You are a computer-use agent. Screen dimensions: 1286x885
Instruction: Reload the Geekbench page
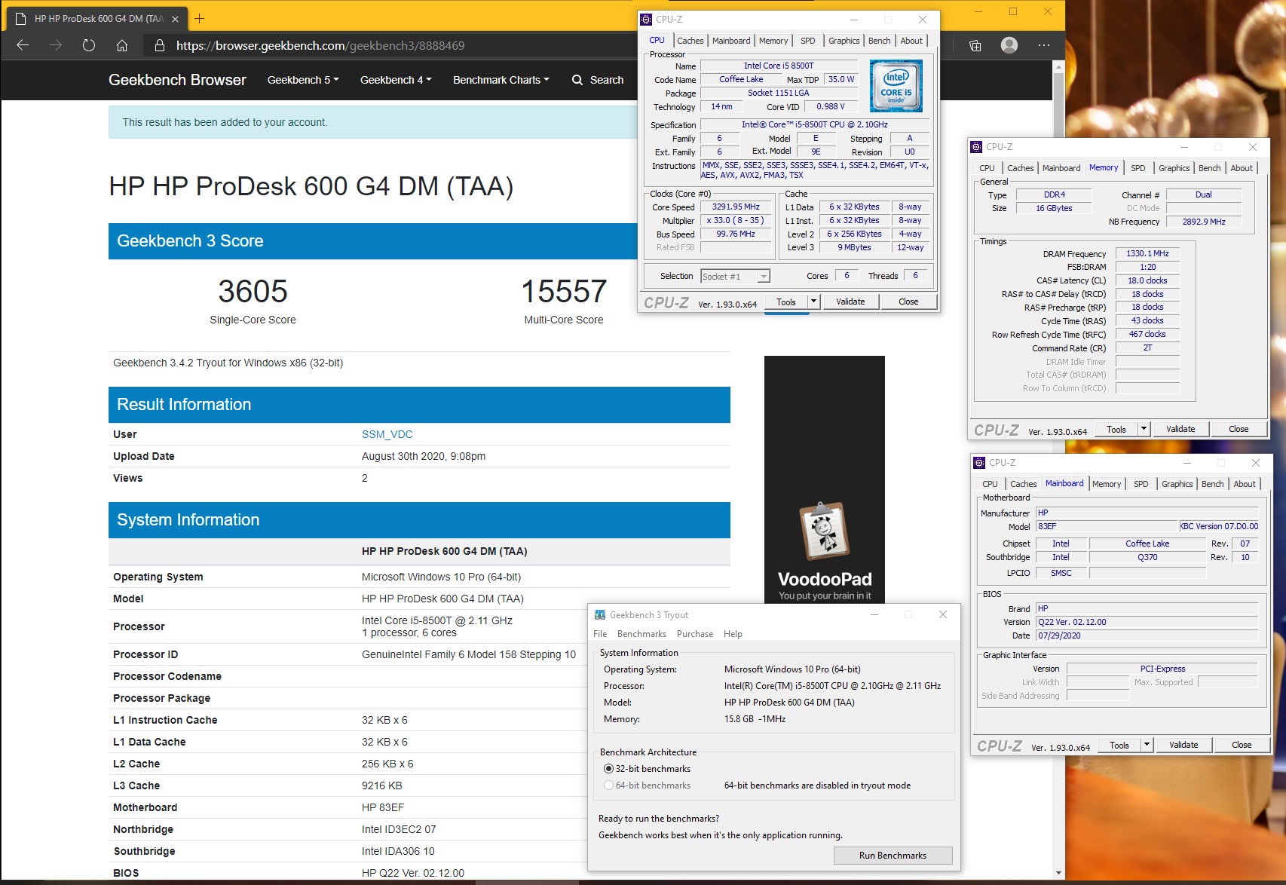pyautogui.click(x=89, y=45)
